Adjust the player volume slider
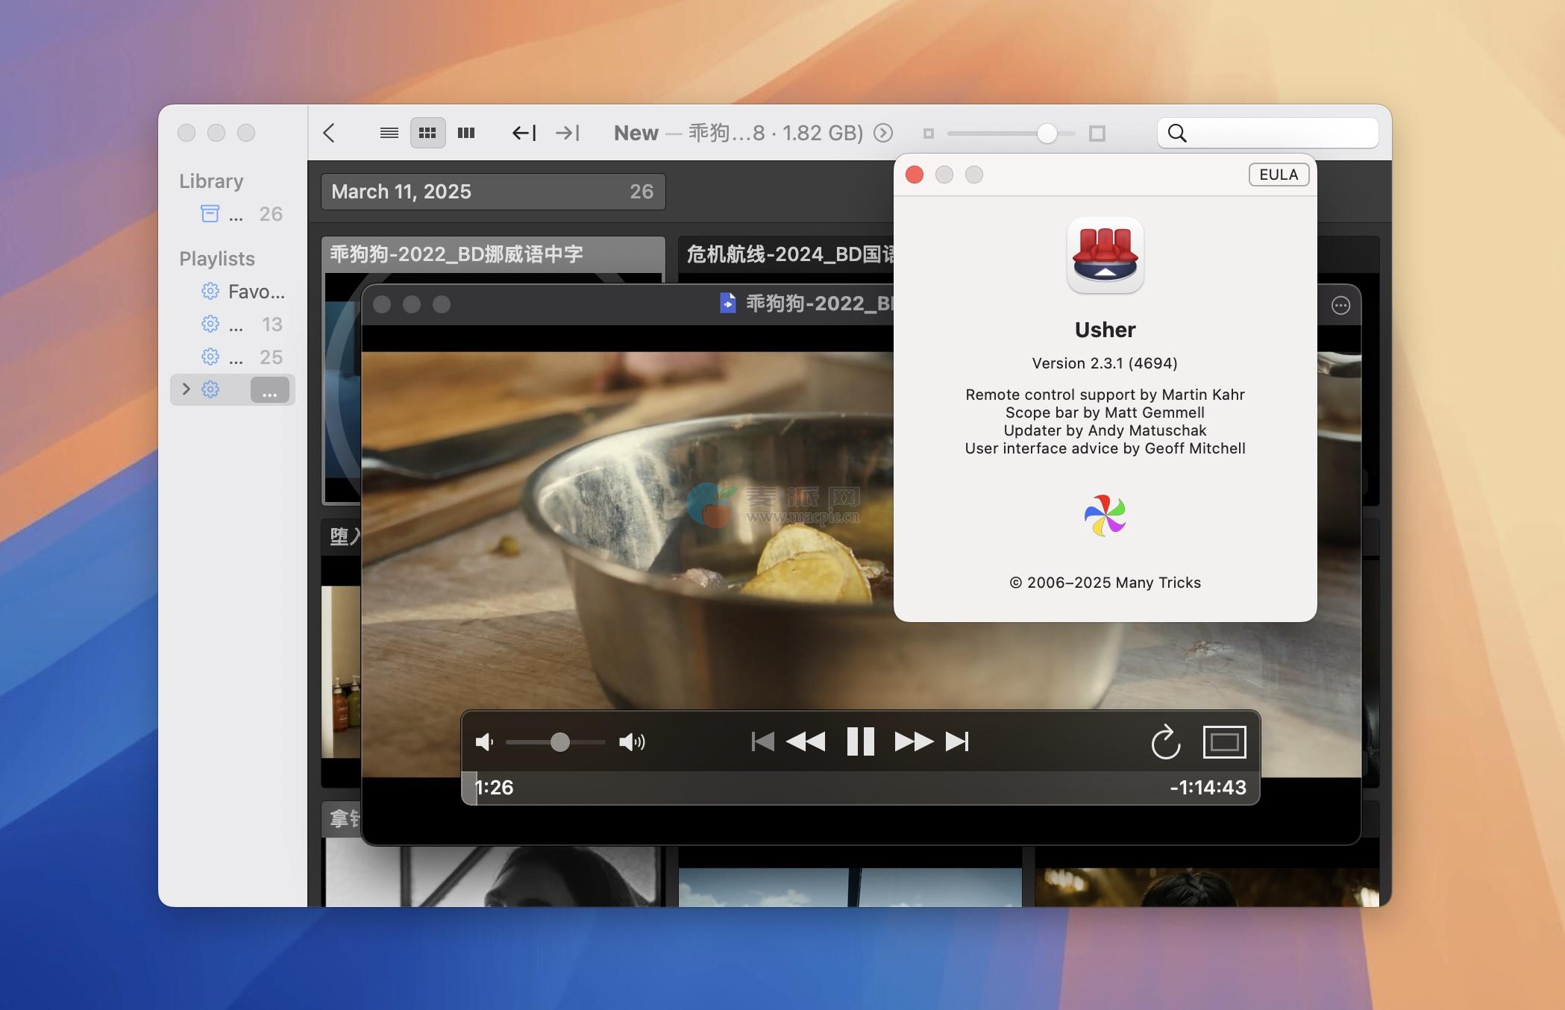Image resolution: width=1565 pixels, height=1010 pixels. (559, 741)
